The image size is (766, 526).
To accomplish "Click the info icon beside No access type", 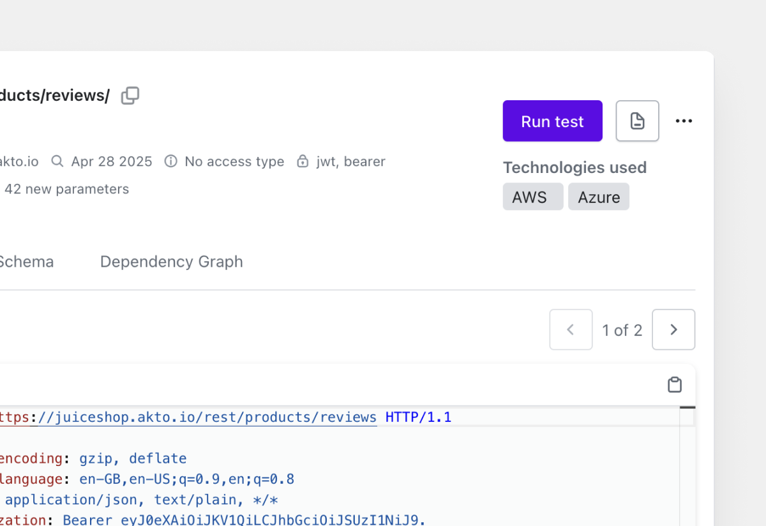I will click(x=170, y=162).
